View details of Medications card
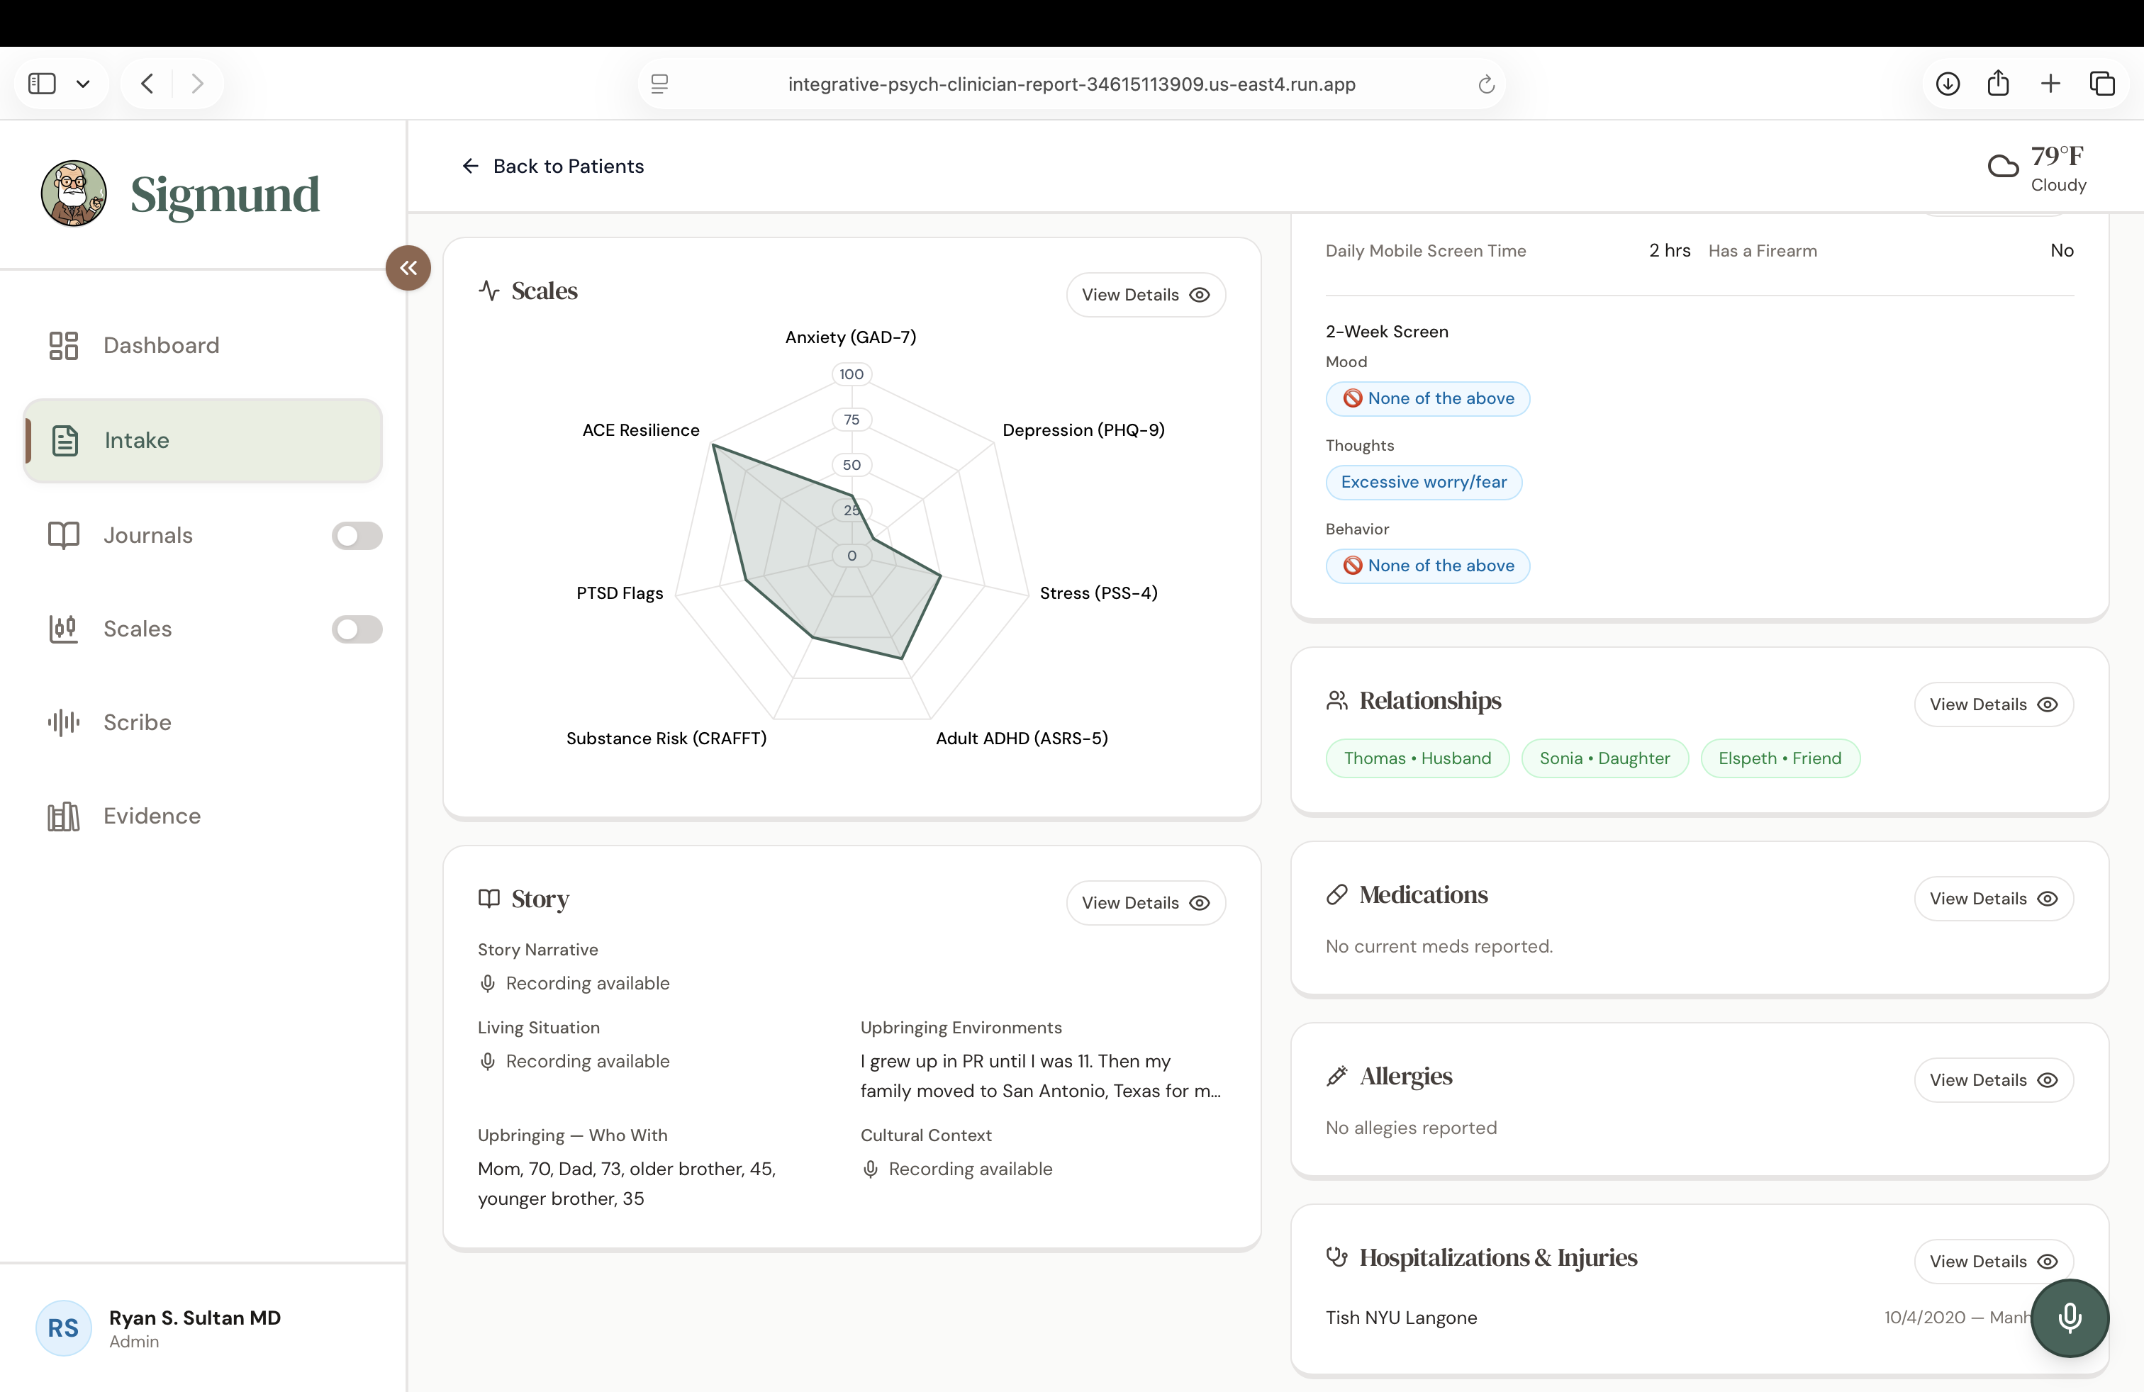Viewport: 2144px width, 1392px height. coord(1994,899)
